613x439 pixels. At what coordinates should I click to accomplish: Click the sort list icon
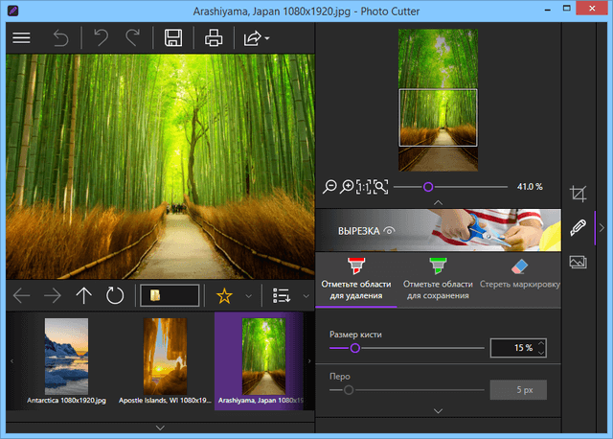click(x=282, y=296)
